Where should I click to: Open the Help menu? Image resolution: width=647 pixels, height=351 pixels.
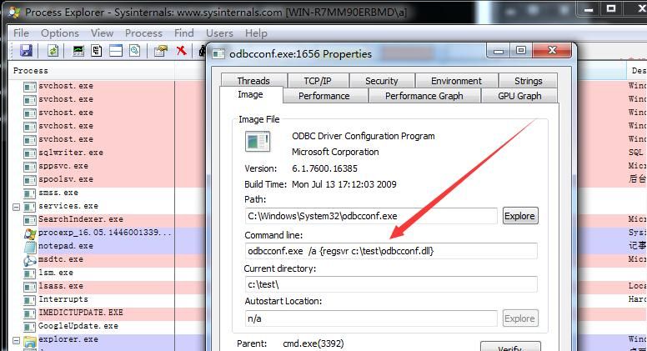(256, 33)
